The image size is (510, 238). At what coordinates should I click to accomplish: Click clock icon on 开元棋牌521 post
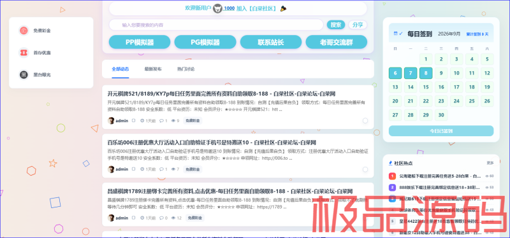pyautogui.click(x=142, y=121)
